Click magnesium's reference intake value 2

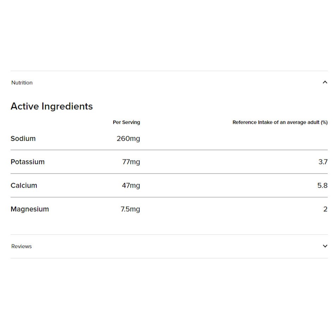[325, 209]
